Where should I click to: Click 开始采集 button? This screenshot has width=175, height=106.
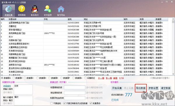tap(117, 88)
